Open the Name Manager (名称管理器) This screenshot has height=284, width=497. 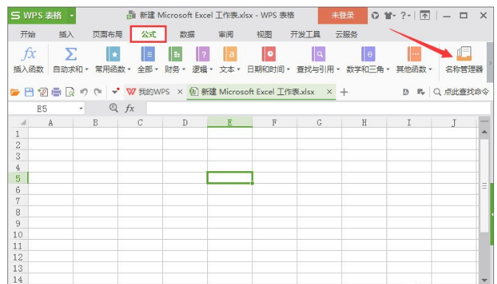click(x=464, y=60)
